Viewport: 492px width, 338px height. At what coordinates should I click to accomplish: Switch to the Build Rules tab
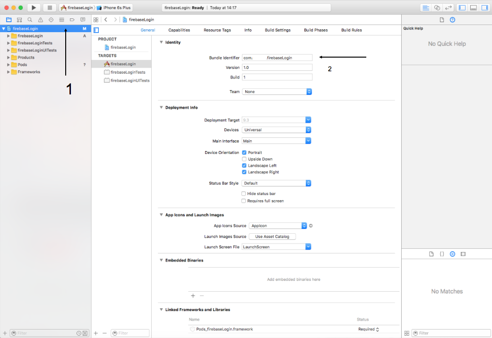pyautogui.click(x=352, y=30)
